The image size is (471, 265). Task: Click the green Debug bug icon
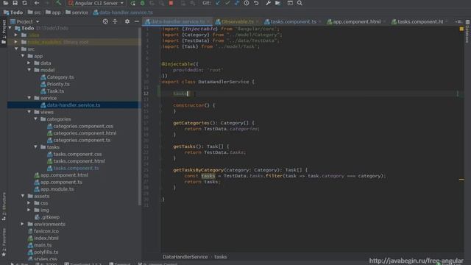click(x=142, y=3)
